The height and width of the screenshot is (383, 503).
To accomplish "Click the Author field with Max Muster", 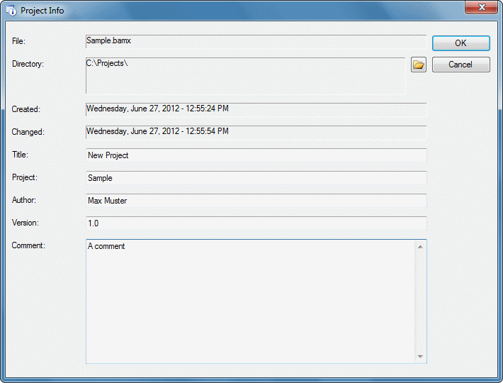I will (256, 201).
